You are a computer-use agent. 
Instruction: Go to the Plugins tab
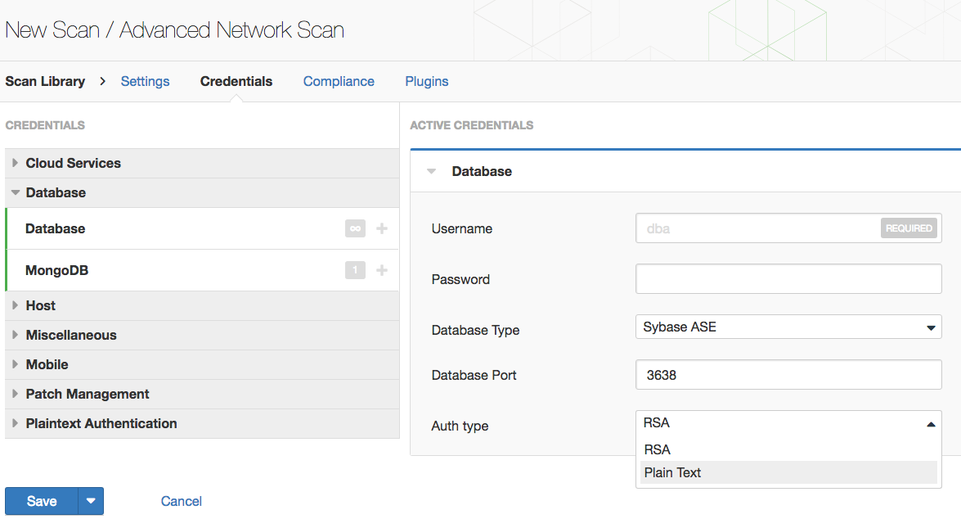(x=427, y=82)
